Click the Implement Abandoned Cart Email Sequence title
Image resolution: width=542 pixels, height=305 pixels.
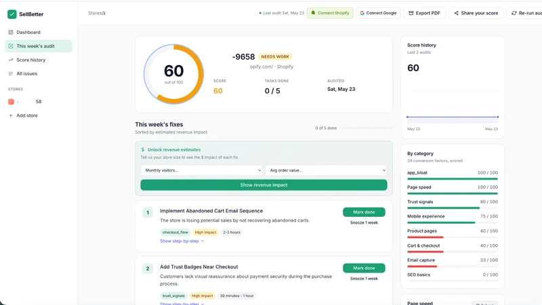click(211, 211)
